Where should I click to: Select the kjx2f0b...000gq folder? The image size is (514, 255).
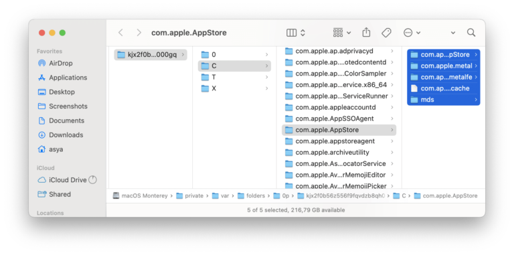151,55
